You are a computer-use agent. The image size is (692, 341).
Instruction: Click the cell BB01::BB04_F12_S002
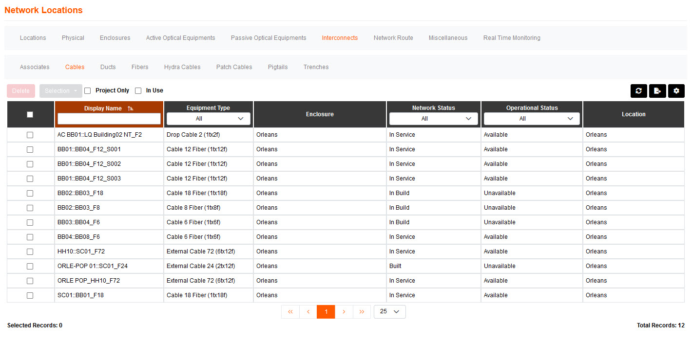click(x=109, y=164)
